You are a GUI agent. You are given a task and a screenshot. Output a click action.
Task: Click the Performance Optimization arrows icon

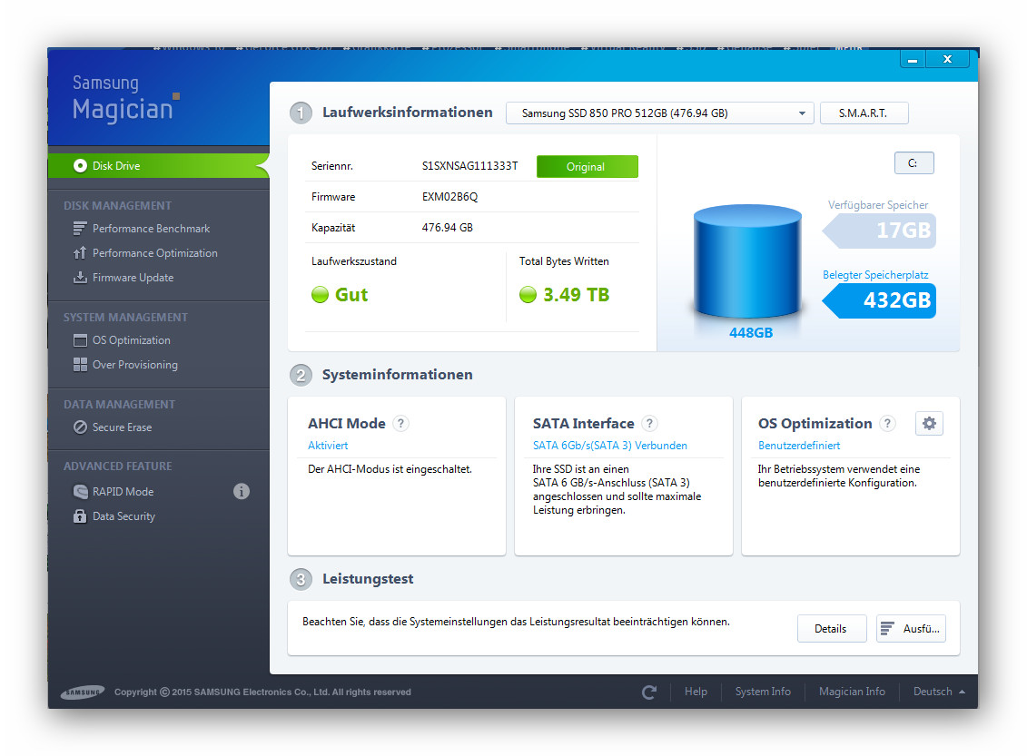[80, 252]
